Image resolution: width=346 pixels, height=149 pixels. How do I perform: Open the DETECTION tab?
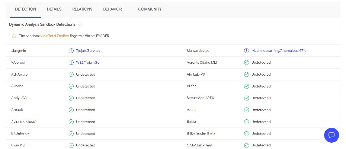pyautogui.click(x=25, y=9)
